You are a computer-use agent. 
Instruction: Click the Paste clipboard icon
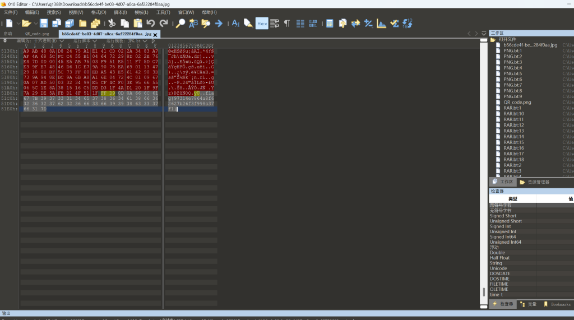pyautogui.click(x=137, y=24)
